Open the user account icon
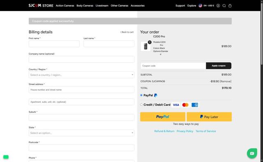This screenshot has width=263, height=162. pos(218,6)
